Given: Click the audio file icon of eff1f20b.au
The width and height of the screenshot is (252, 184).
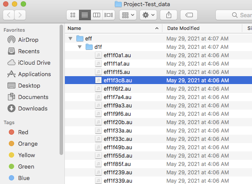Looking at the screenshot, I should tap(98, 122).
